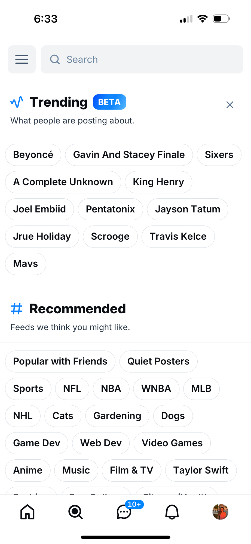Screen dimensions: 251x544
Task: Choose the Gardening feed chip
Action: (x=117, y=416)
